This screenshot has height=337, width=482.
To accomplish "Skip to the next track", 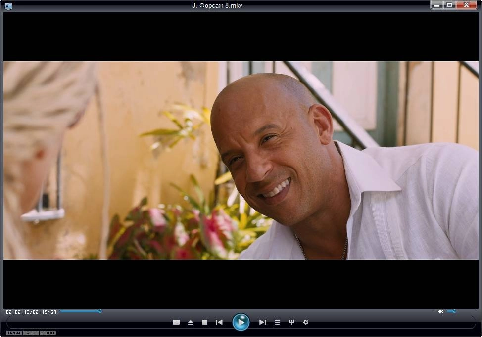I will (x=262, y=322).
